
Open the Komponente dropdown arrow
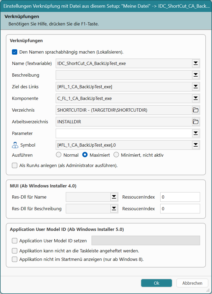(x=196, y=98)
